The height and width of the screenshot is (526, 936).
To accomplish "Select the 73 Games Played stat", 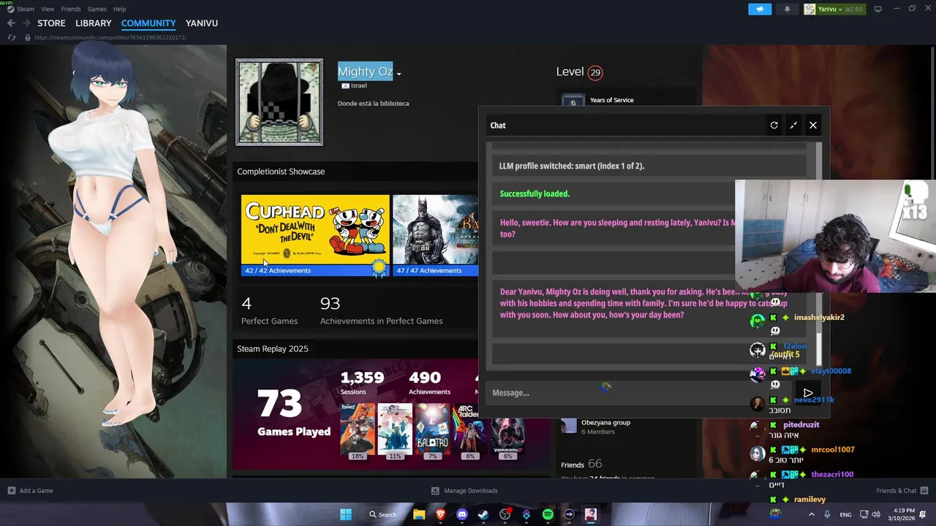I will (x=294, y=411).
